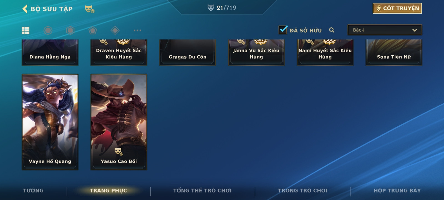Select the Gragas Du Côn skin card
The height and width of the screenshot is (200, 444).
(x=188, y=52)
